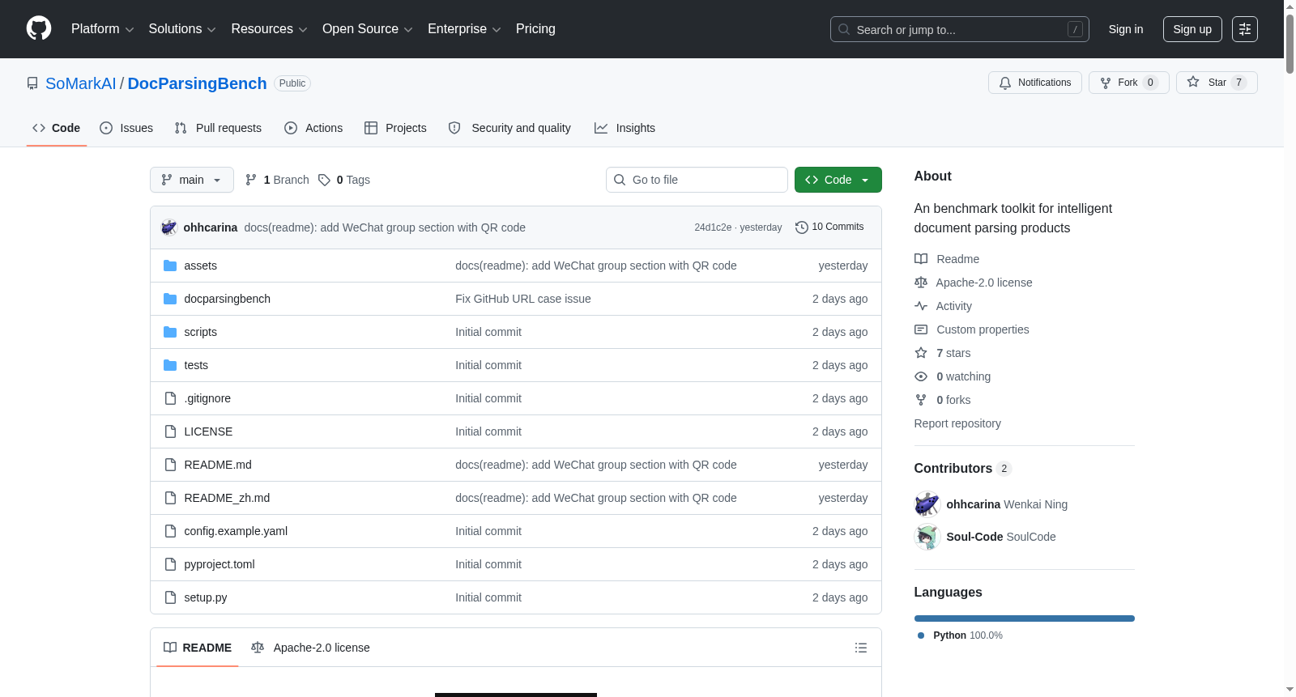The image size is (1296, 697).
Task: Open the Security and quality tab
Action: [509, 128]
